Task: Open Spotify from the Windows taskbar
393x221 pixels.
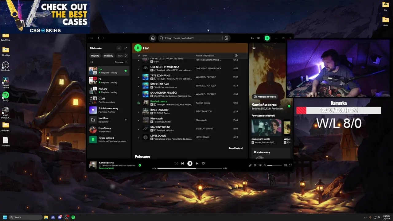Action: tap(73, 217)
